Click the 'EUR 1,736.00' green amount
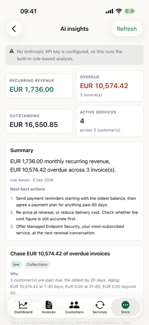 [31, 89]
